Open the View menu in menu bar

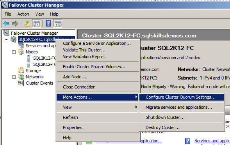(x=39, y=14)
